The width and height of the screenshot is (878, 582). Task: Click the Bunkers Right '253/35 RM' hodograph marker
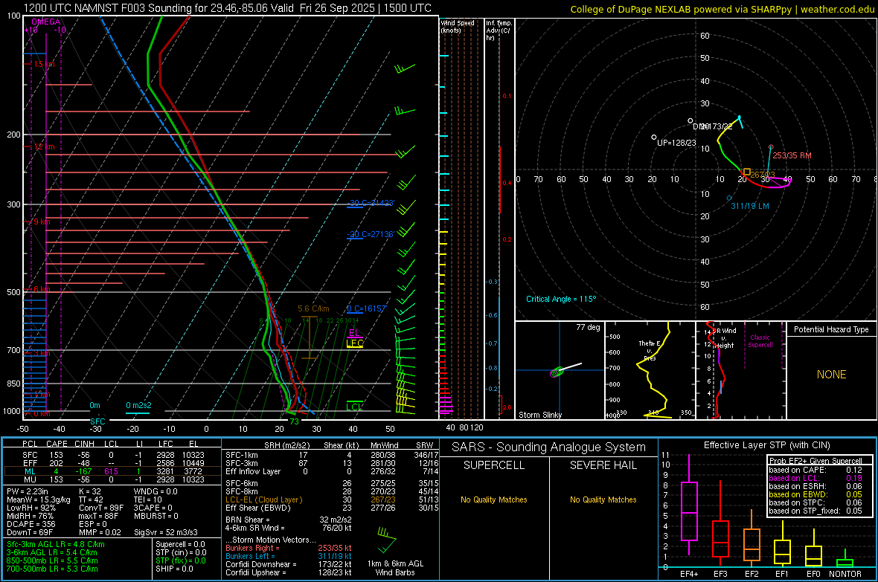tap(771, 147)
